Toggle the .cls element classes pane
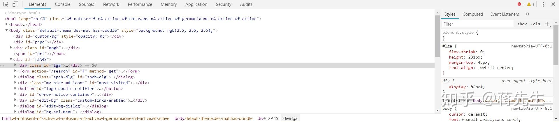Screen dimensions: 559x122 tap(535, 24)
